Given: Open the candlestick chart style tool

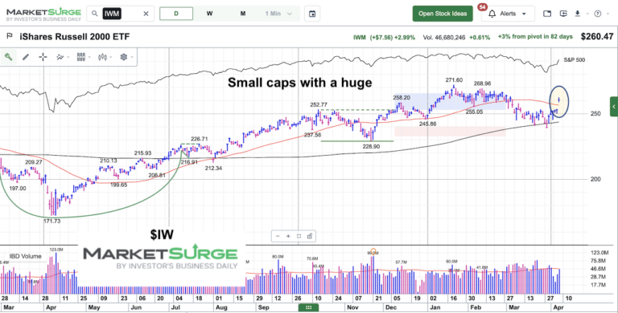Looking at the screenshot, I should pyautogui.click(x=102, y=57).
